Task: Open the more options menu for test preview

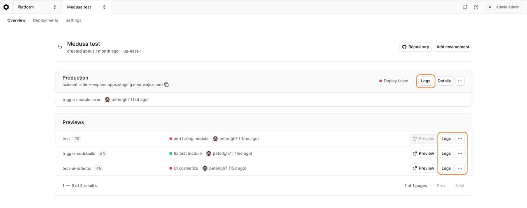Action: click(x=460, y=139)
